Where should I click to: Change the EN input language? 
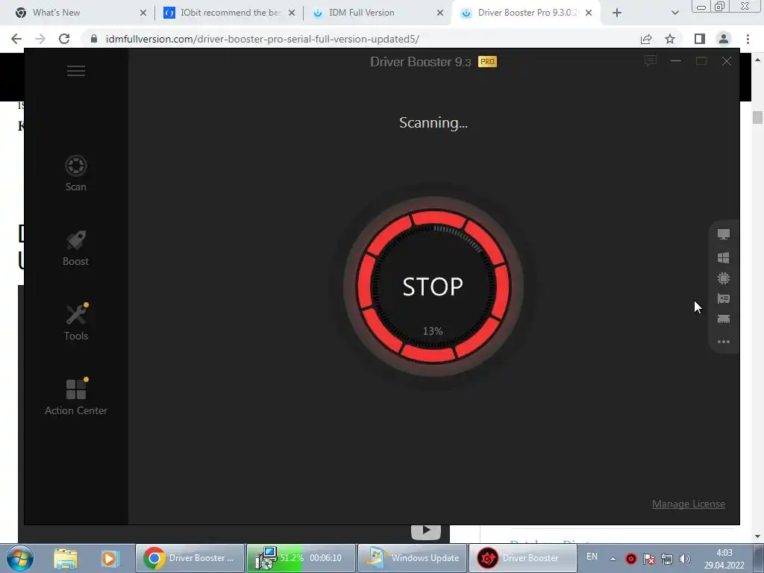click(x=592, y=557)
